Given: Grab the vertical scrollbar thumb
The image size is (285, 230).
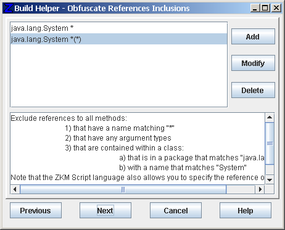Looking at the screenshot, I should (270, 144).
